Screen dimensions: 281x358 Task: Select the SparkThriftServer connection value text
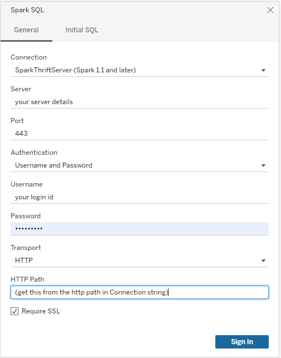pos(75,70)
